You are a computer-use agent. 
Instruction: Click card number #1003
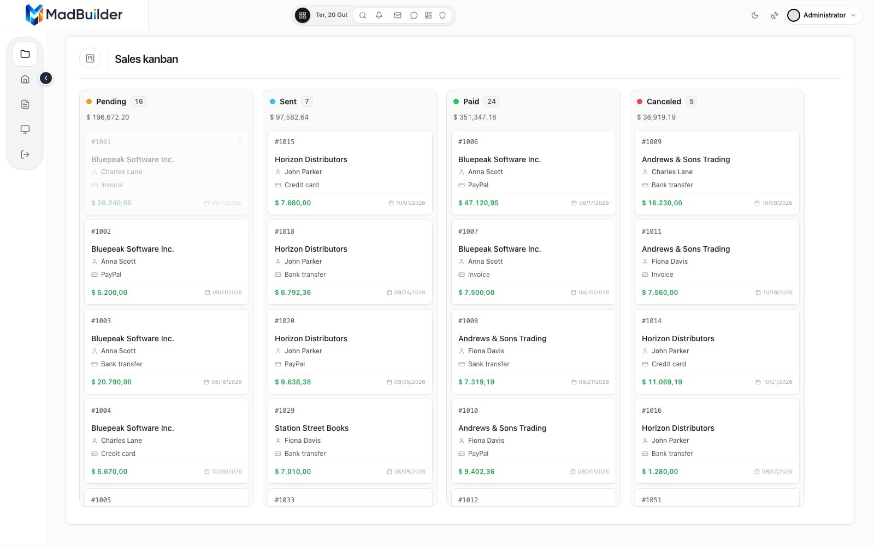[x=101, y=321]
